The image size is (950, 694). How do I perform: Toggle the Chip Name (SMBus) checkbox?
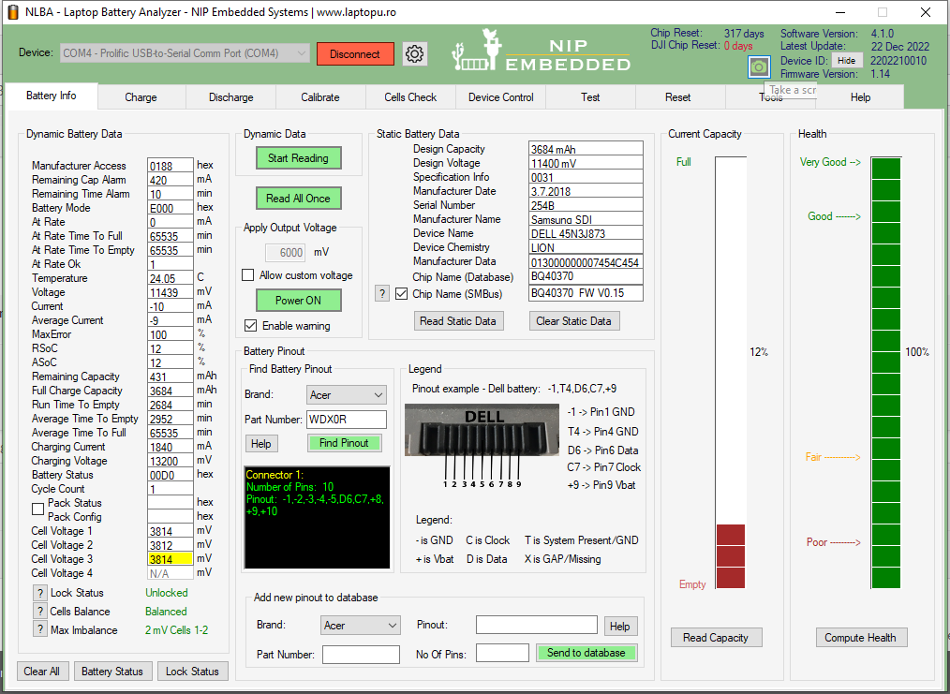[401, 294]
